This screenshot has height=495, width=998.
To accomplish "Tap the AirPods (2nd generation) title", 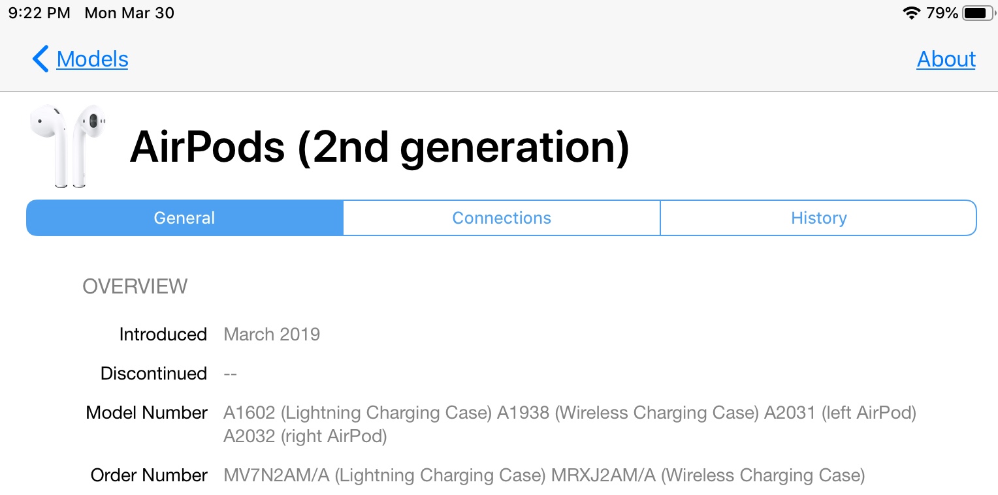I will 379,147.
